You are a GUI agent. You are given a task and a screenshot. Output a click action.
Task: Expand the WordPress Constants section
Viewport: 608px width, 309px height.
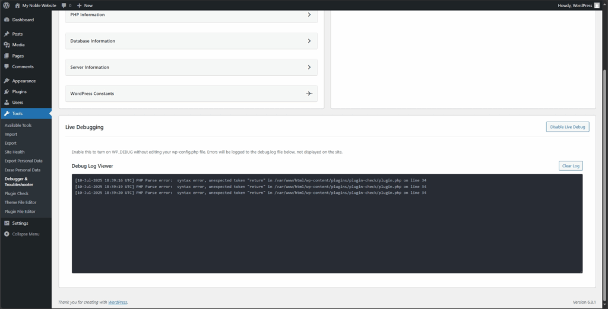point(309,94)
